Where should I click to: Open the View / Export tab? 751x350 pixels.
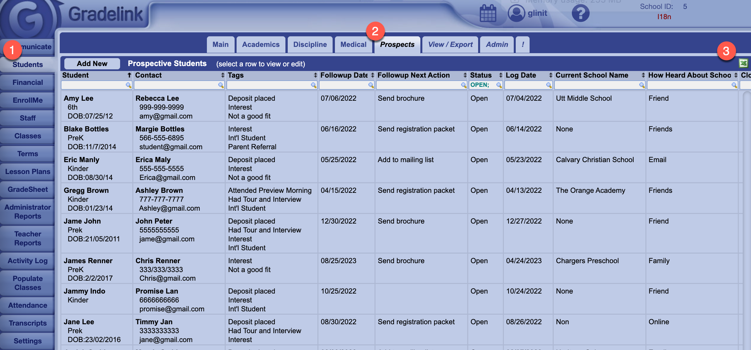[x=449, y=44]
